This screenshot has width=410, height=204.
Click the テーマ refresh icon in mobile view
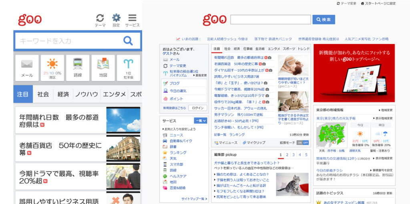point(100,18)
